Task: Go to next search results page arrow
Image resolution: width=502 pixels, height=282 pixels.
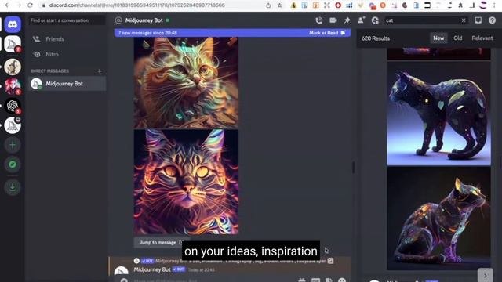Action: [485, 275]
